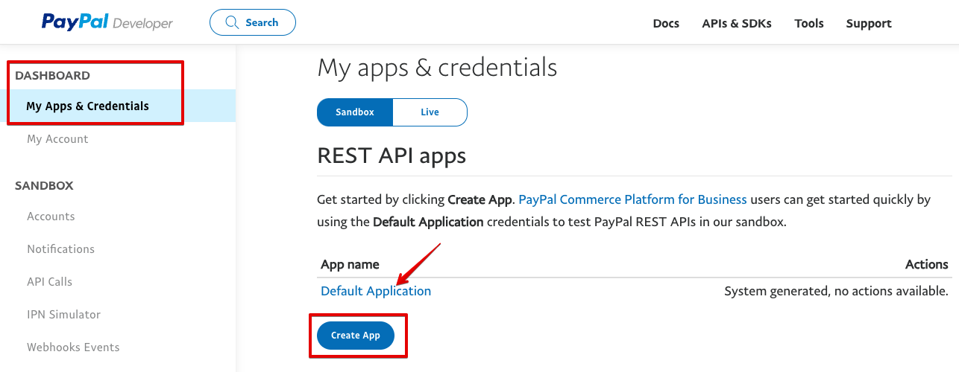Screen dimensions: 959x372
Task: Open the Default Application link
Action: (x=376, y=291)
